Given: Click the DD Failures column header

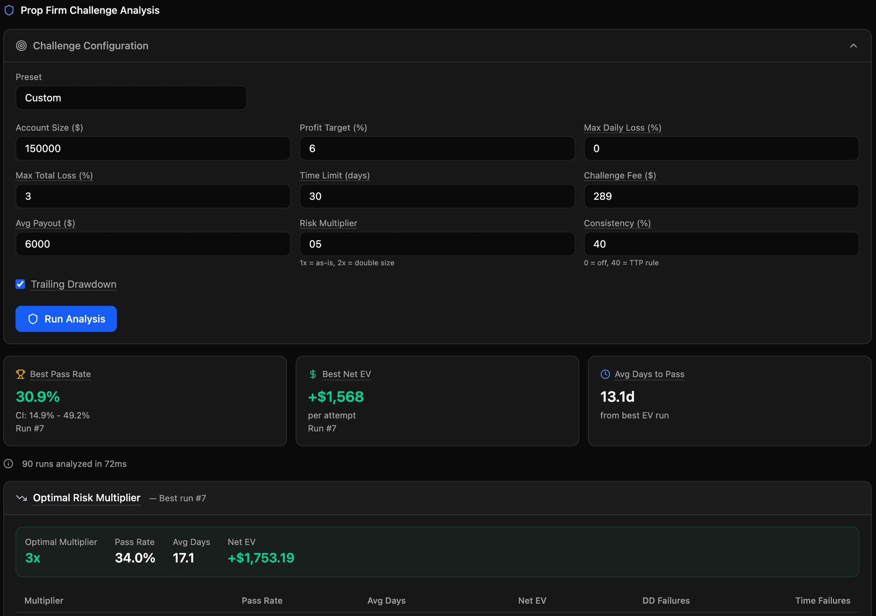Looking at the screenshot, I should (666, 600).
